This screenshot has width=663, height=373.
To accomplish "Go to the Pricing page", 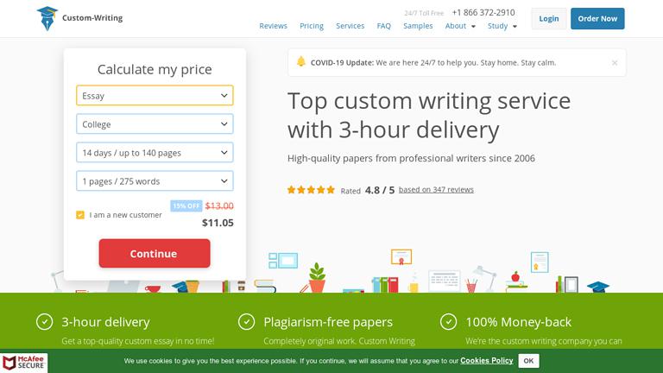I will click(312, 26).
